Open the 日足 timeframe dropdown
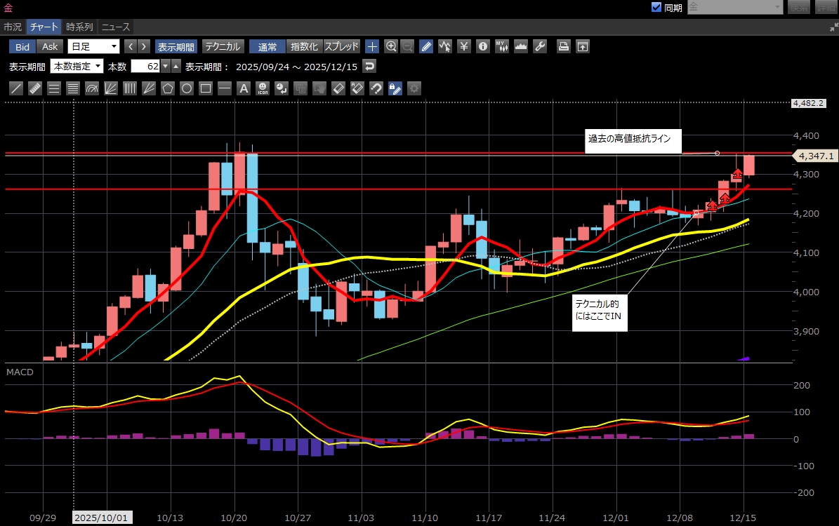The image size is (839, 526). 94,46
